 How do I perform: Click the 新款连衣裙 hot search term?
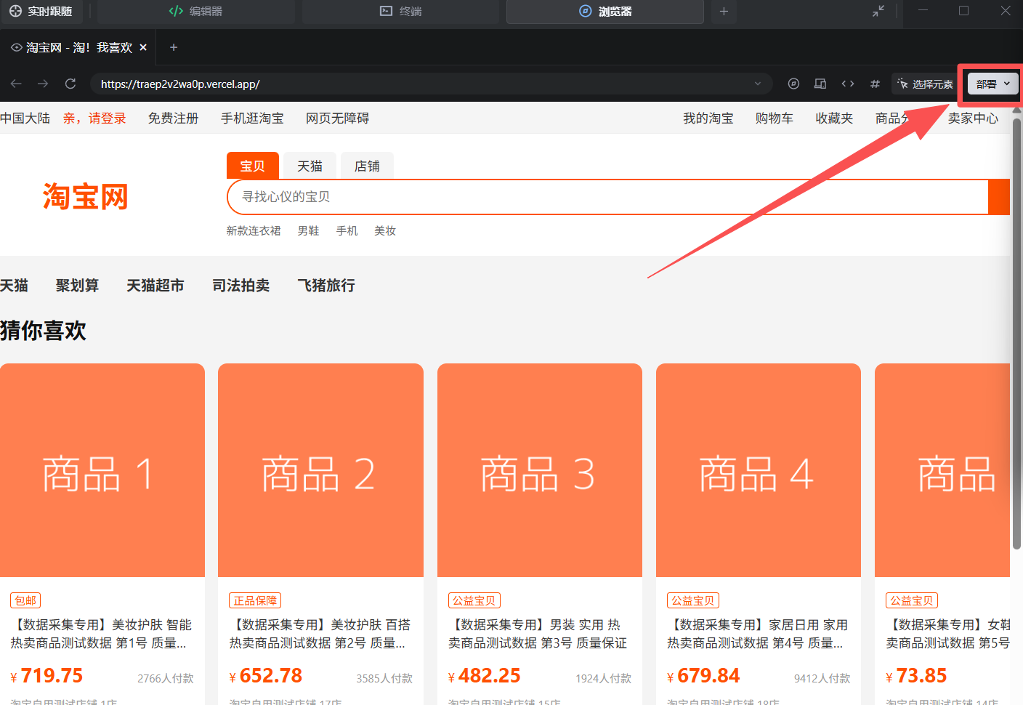point(254,230)
